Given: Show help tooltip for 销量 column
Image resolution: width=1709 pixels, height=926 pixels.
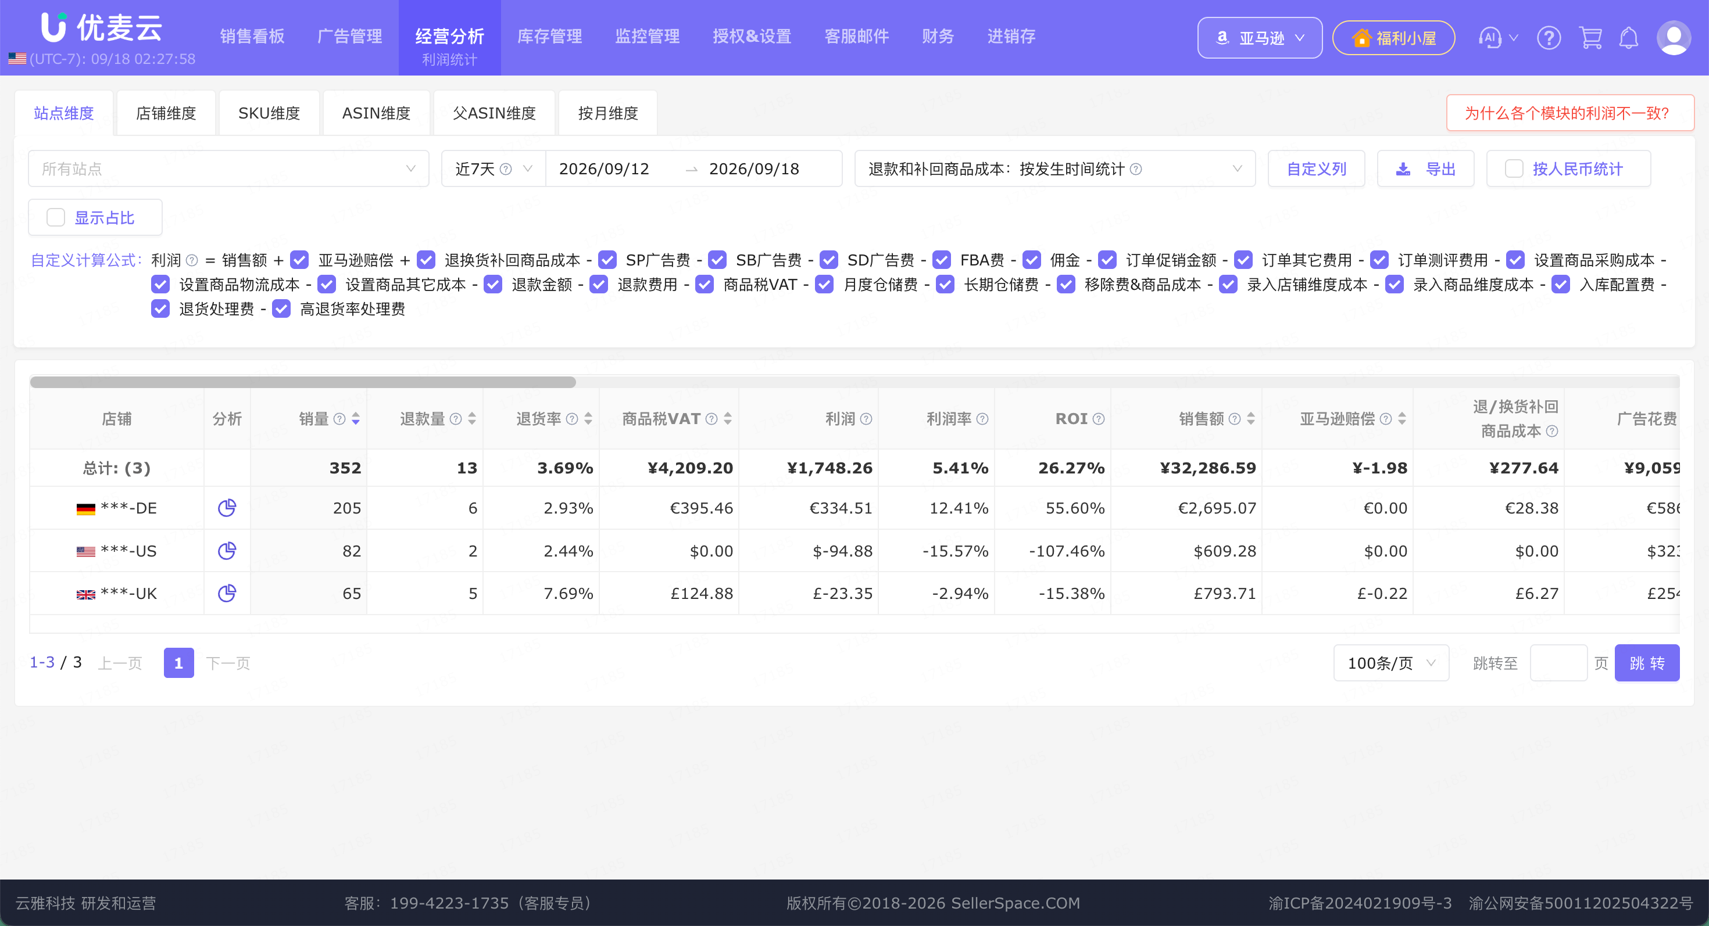Looking at the screenshot, I should pyautogui.click(x=339, y=419).
